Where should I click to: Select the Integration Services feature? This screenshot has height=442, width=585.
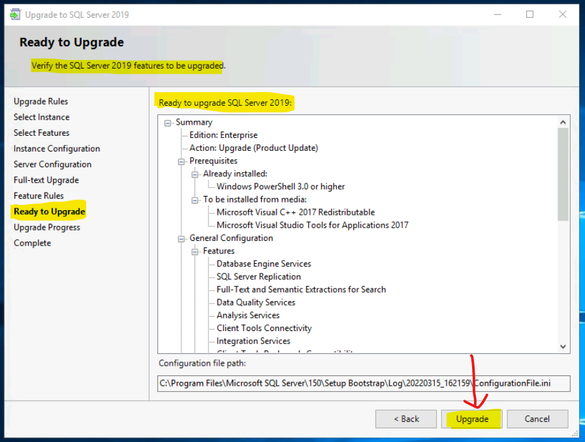click(253, 341)
